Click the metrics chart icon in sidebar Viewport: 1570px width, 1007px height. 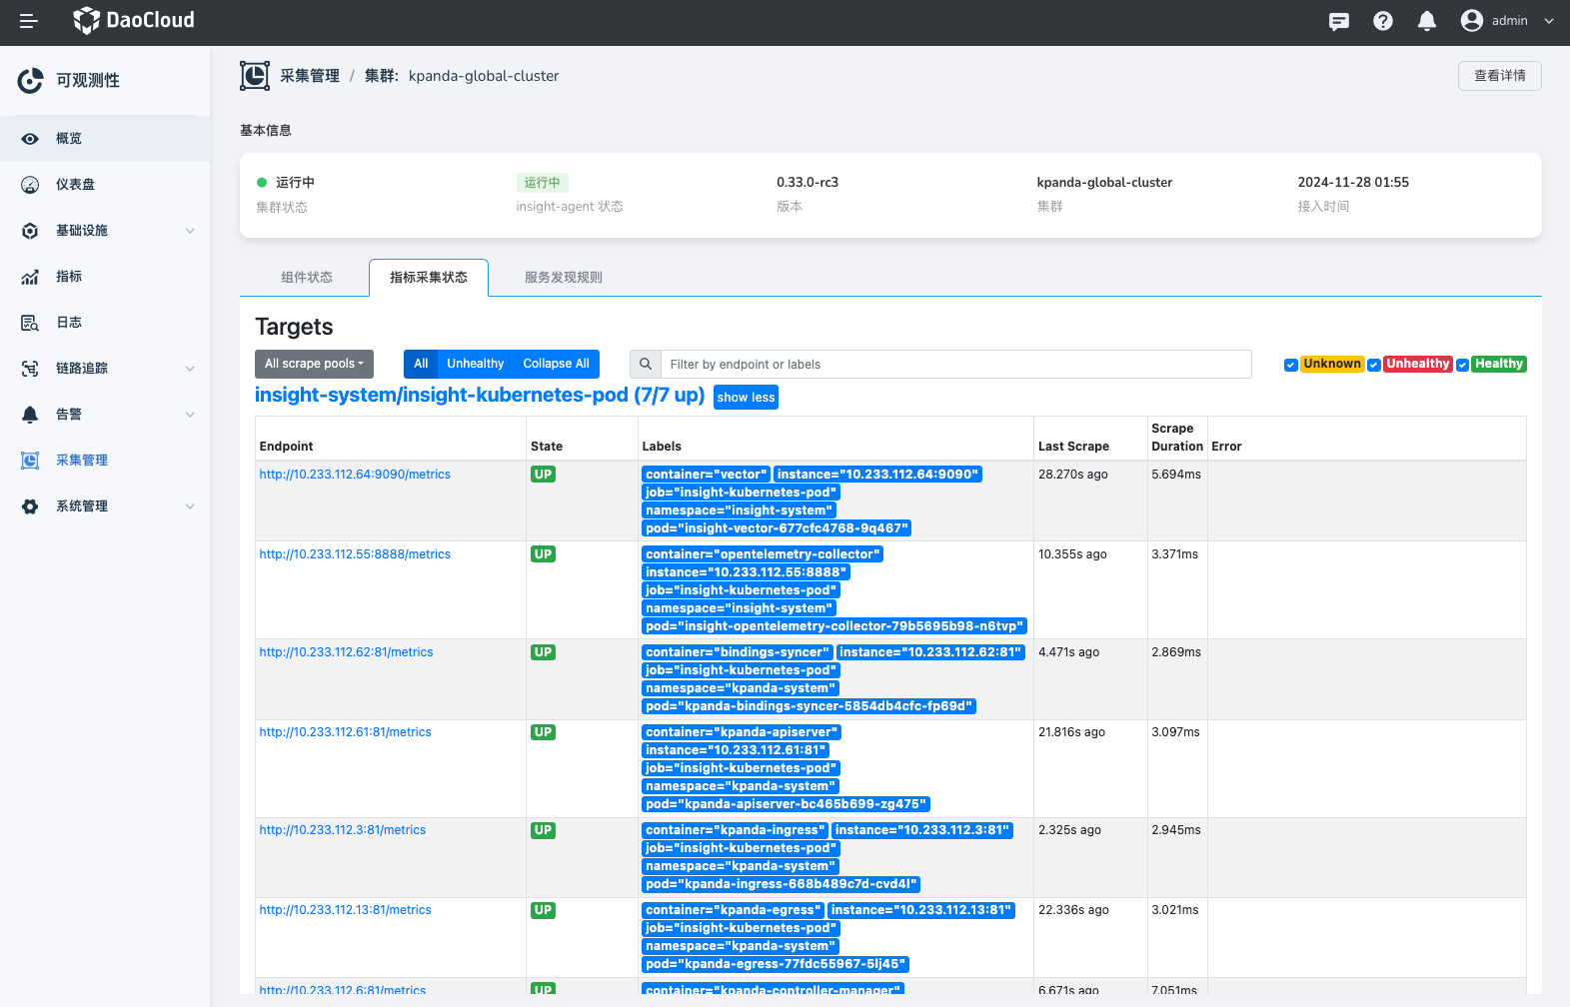point(30,277)
